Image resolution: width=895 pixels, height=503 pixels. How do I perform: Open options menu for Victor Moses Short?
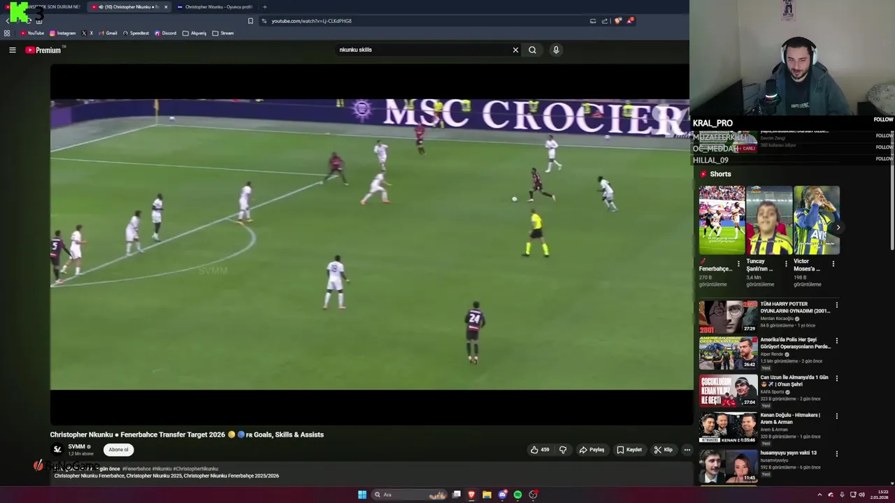tap(833, 264)
